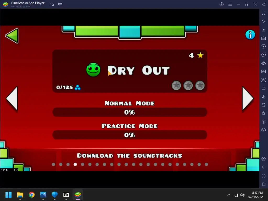Click the volume speaker in side toolbar
This screenshot has height=201, width=268.
(x=264, y=21)
